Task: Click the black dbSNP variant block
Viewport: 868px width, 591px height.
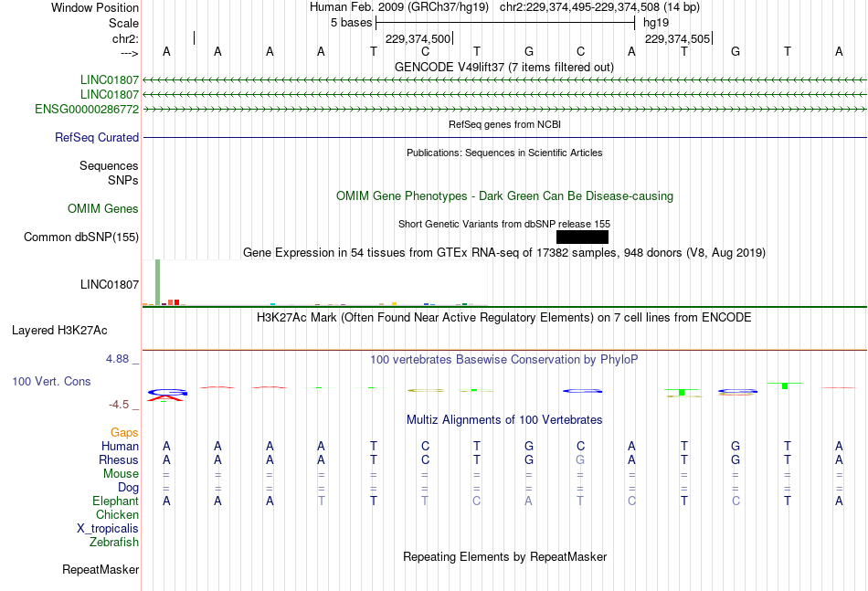Action: [582, 237]
